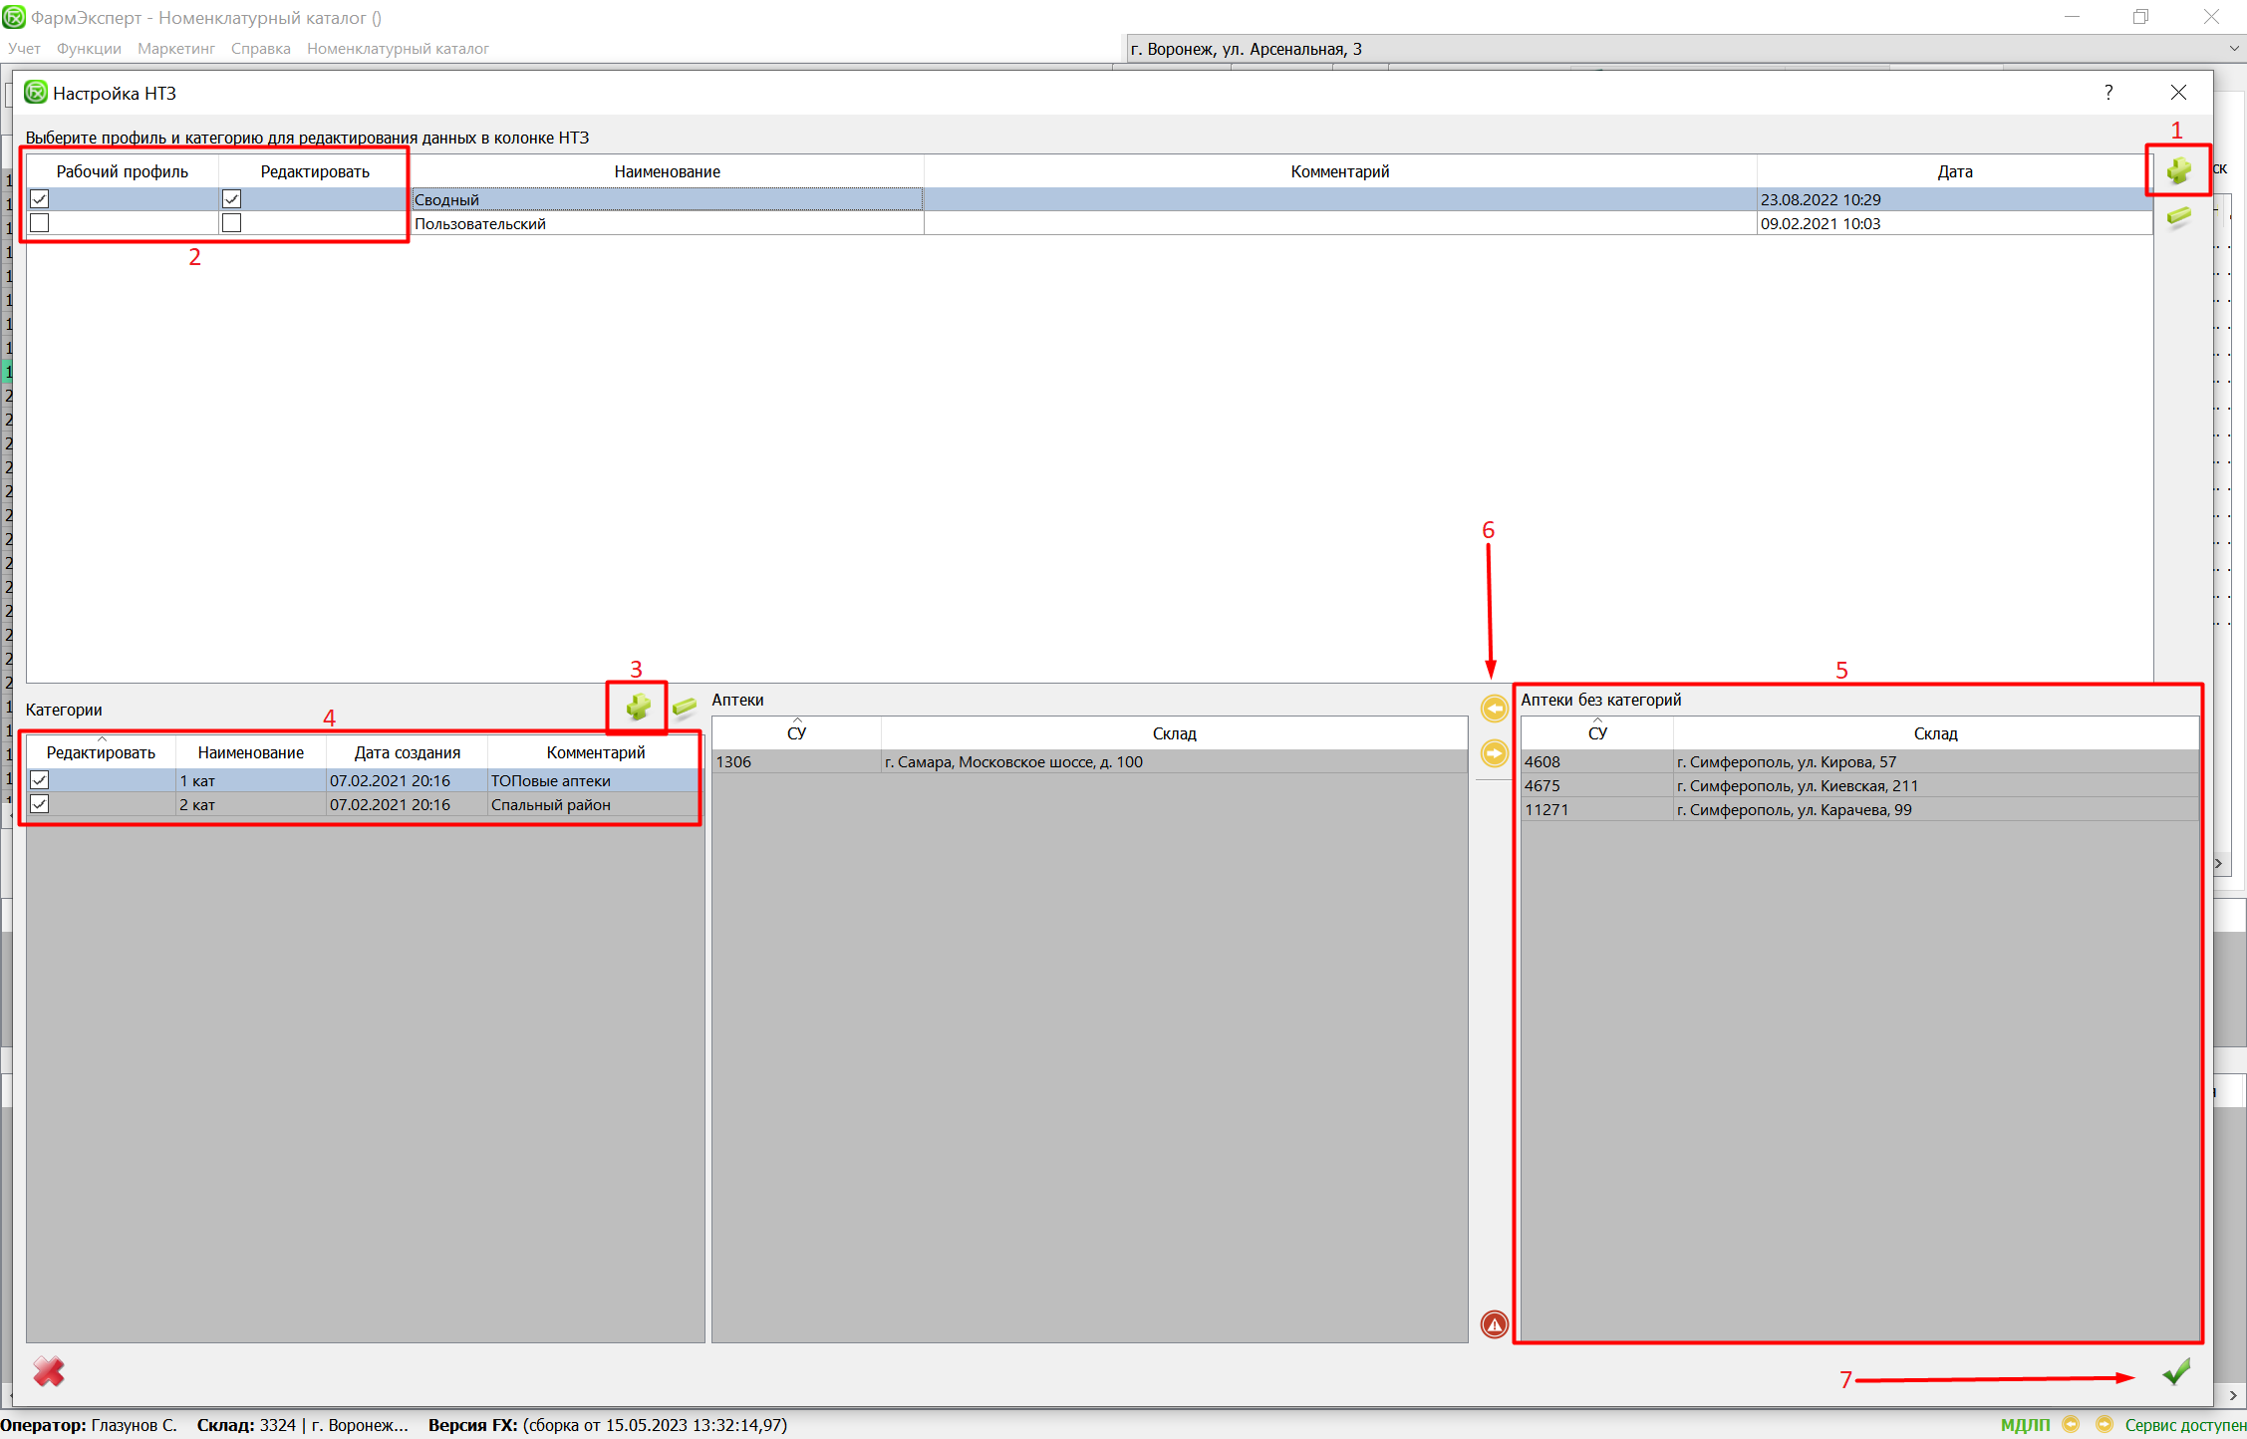Click the green plus add profile icon
Image resolution: width=2247 pixels, height=1439 pixels.
(x=2178, y=171)
